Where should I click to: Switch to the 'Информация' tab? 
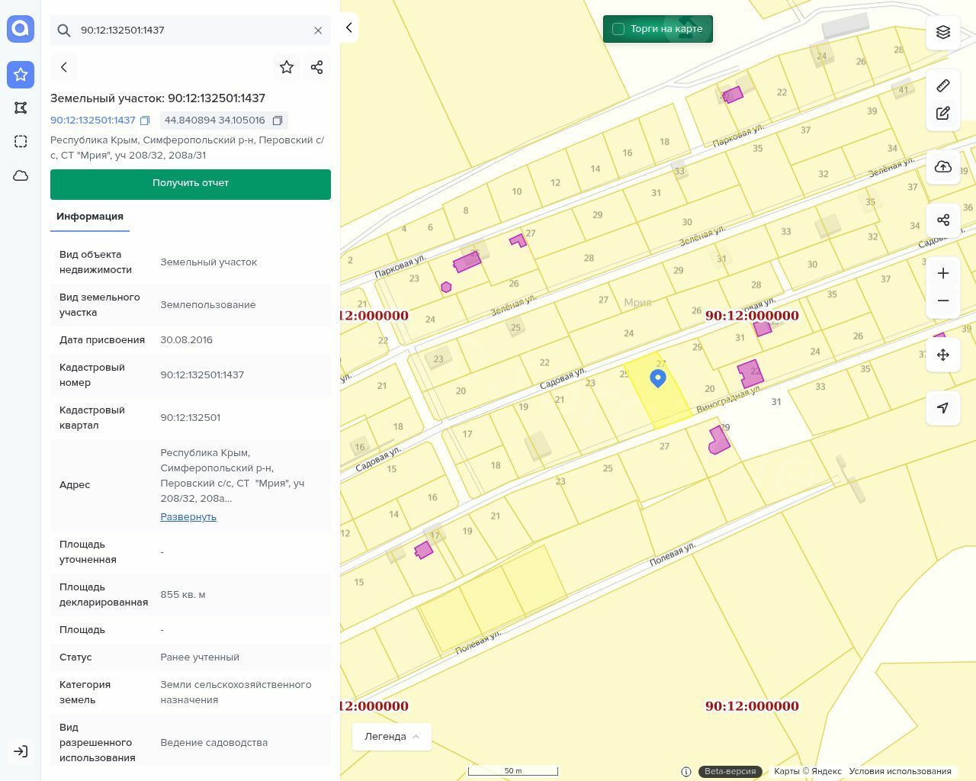point(90,217)
